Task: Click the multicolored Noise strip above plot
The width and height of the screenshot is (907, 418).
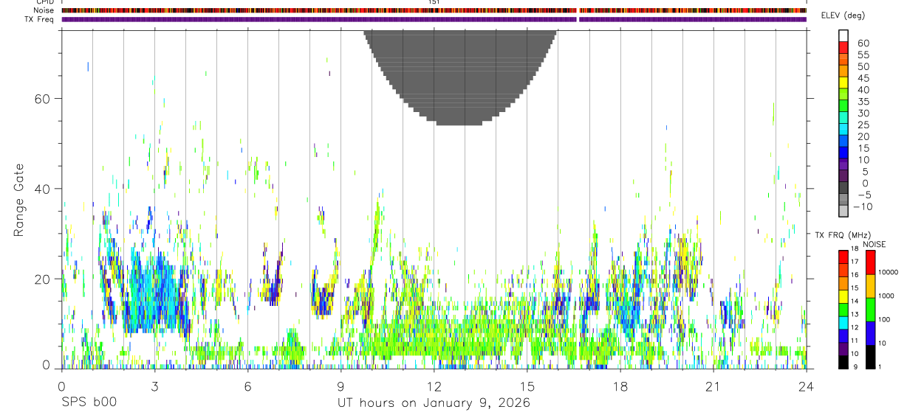Action: point(434,10)
